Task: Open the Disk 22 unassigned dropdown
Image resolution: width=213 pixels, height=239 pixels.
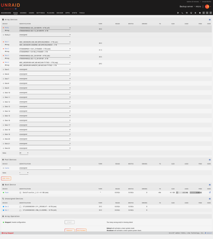Action: click(x=45, y=148)
